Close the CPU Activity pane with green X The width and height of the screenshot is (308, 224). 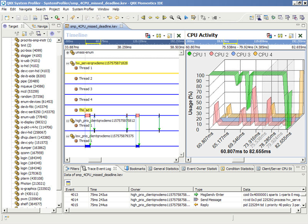click(x=300, y=35)
